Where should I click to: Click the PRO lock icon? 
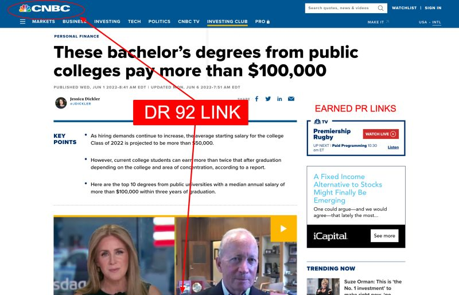tap(268, 22)
